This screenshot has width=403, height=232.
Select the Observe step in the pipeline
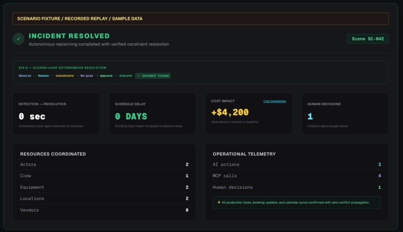pyautogui.click(x=25, y=76)
